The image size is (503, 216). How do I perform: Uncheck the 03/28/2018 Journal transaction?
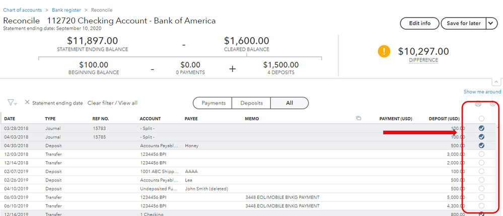click(481, 128)
